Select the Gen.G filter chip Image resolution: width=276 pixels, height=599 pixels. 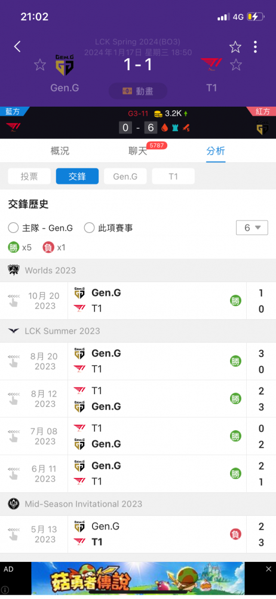125,177
